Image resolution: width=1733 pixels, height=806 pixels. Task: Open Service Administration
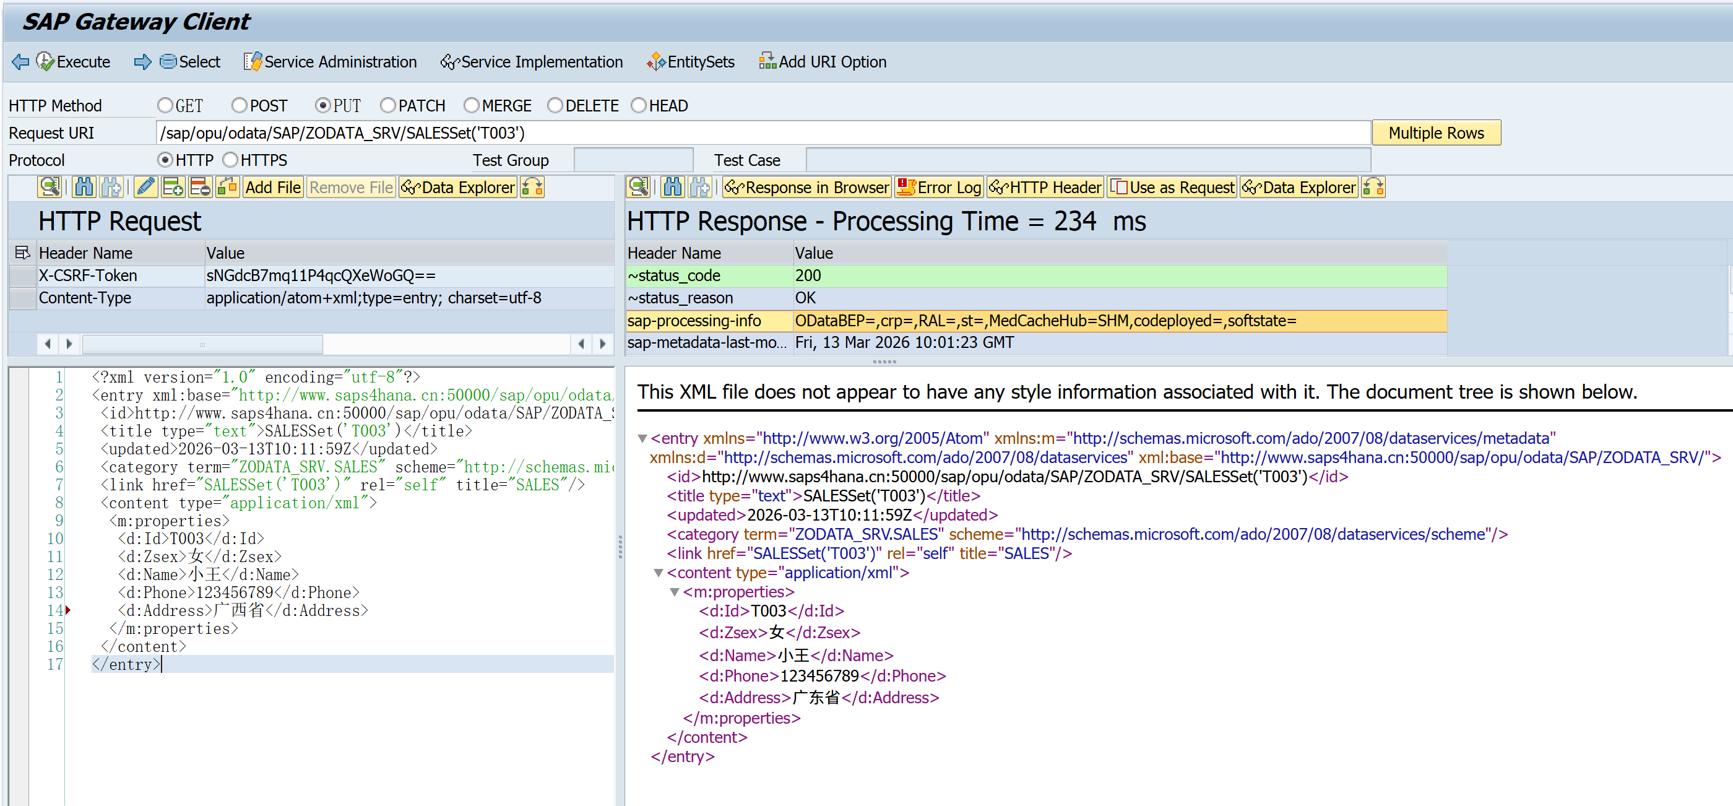point(331,62)
